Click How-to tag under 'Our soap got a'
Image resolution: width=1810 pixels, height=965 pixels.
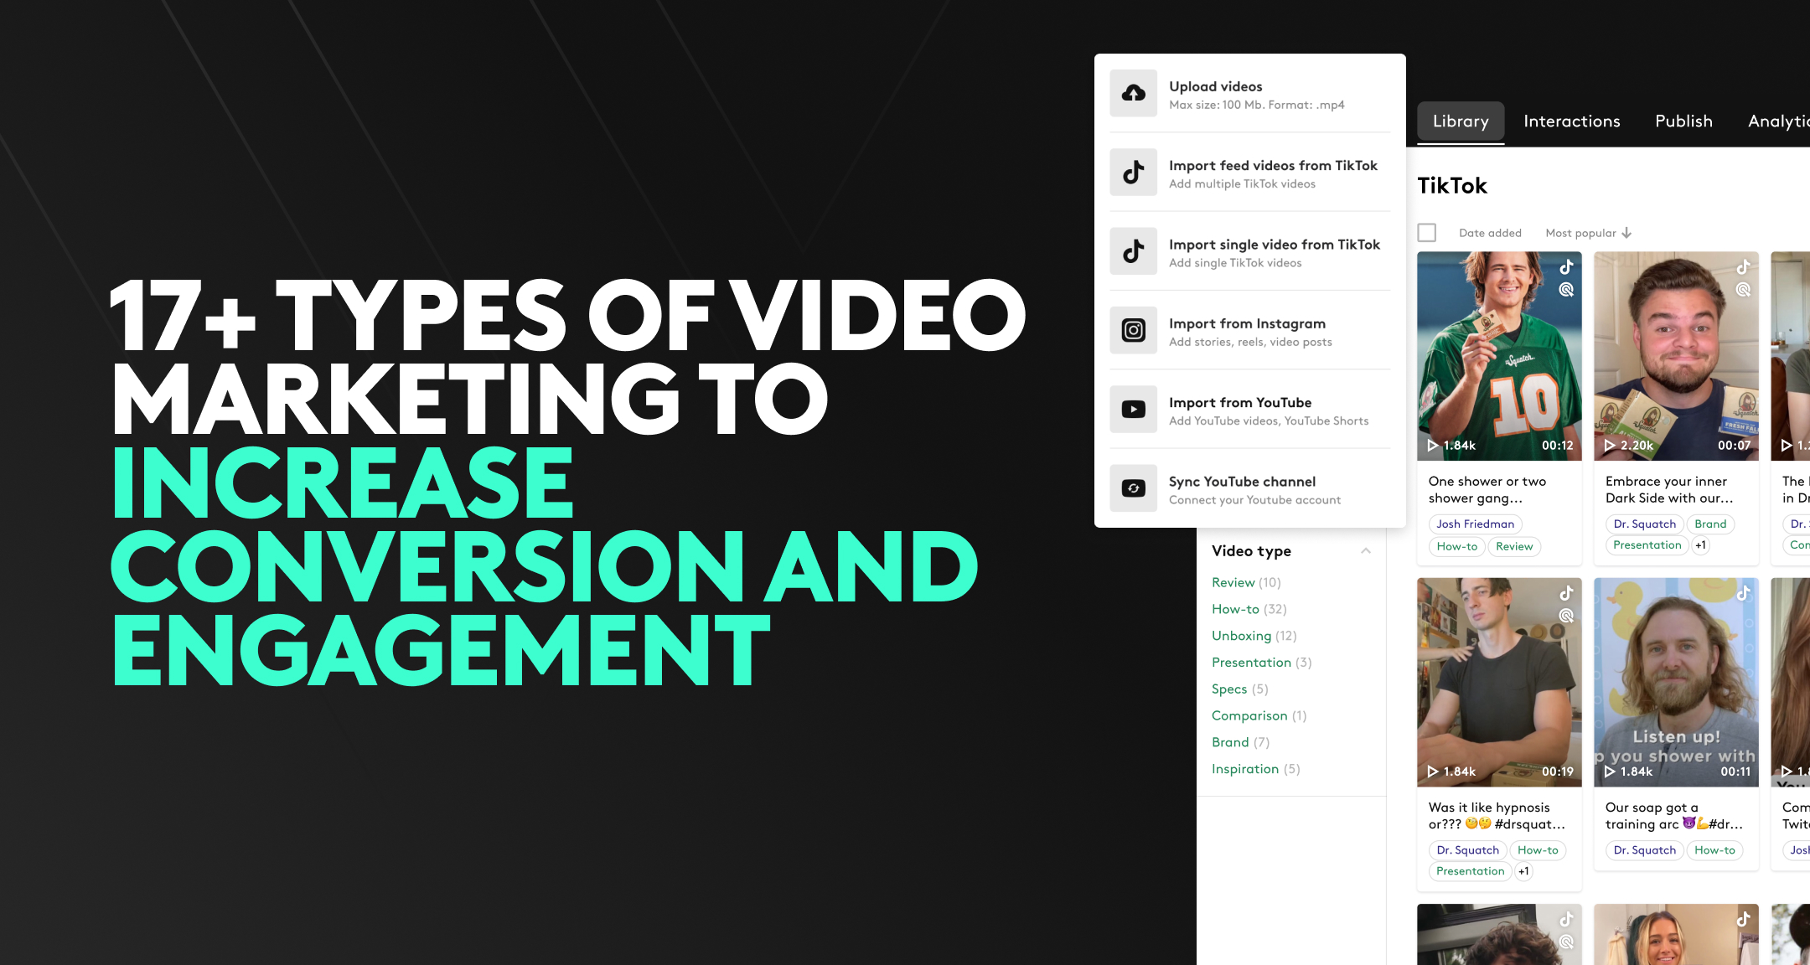click(x=1714, y=850)
